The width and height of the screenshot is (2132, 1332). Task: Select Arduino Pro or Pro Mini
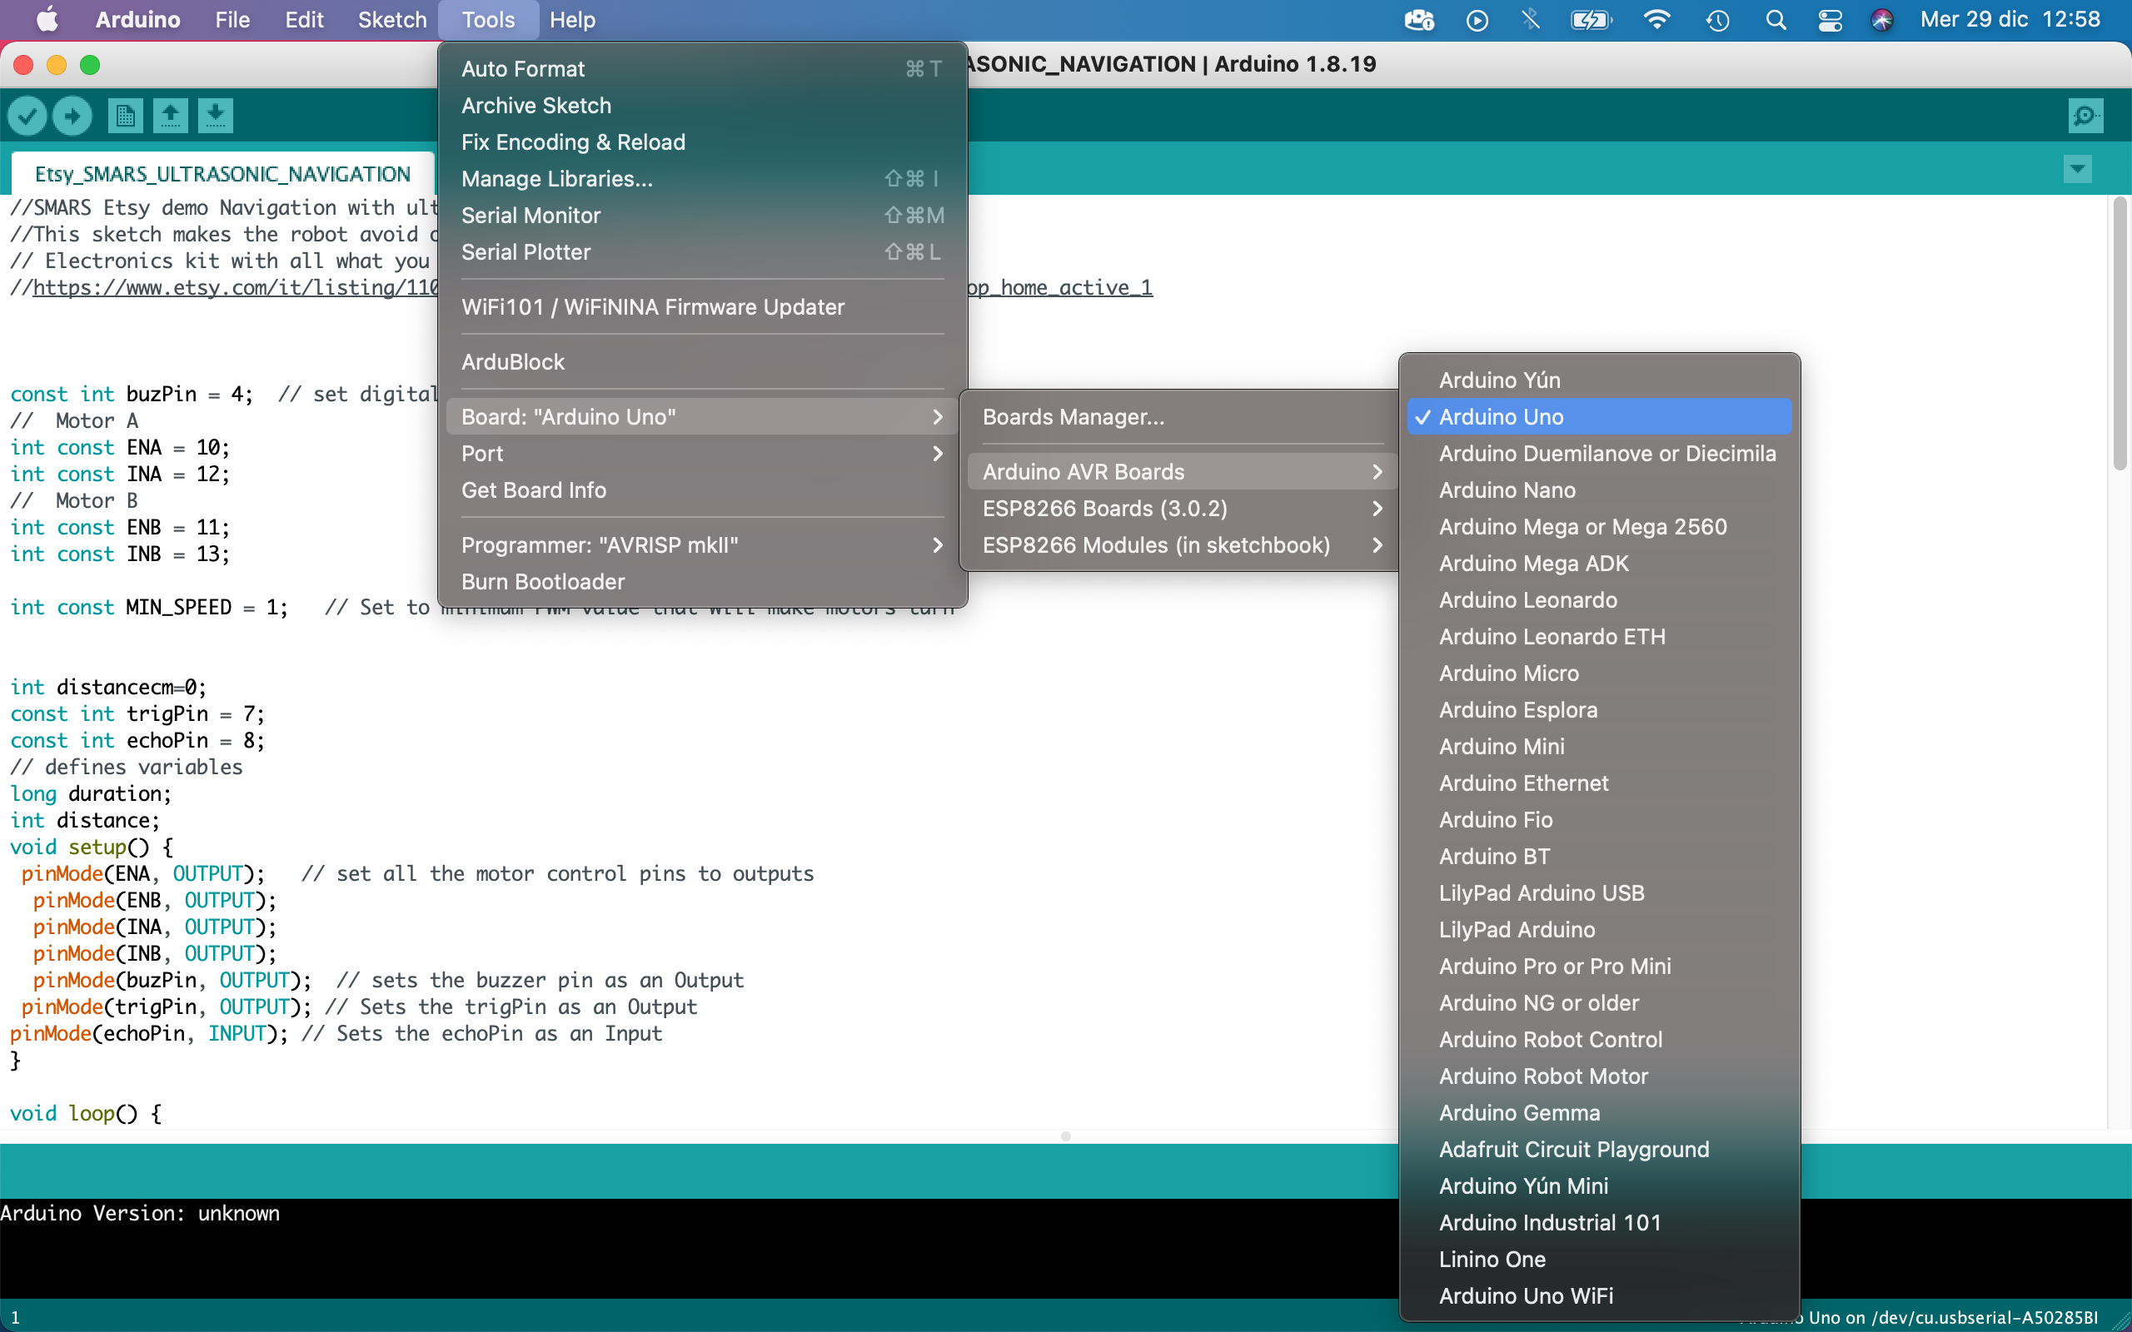[1599, 967]
